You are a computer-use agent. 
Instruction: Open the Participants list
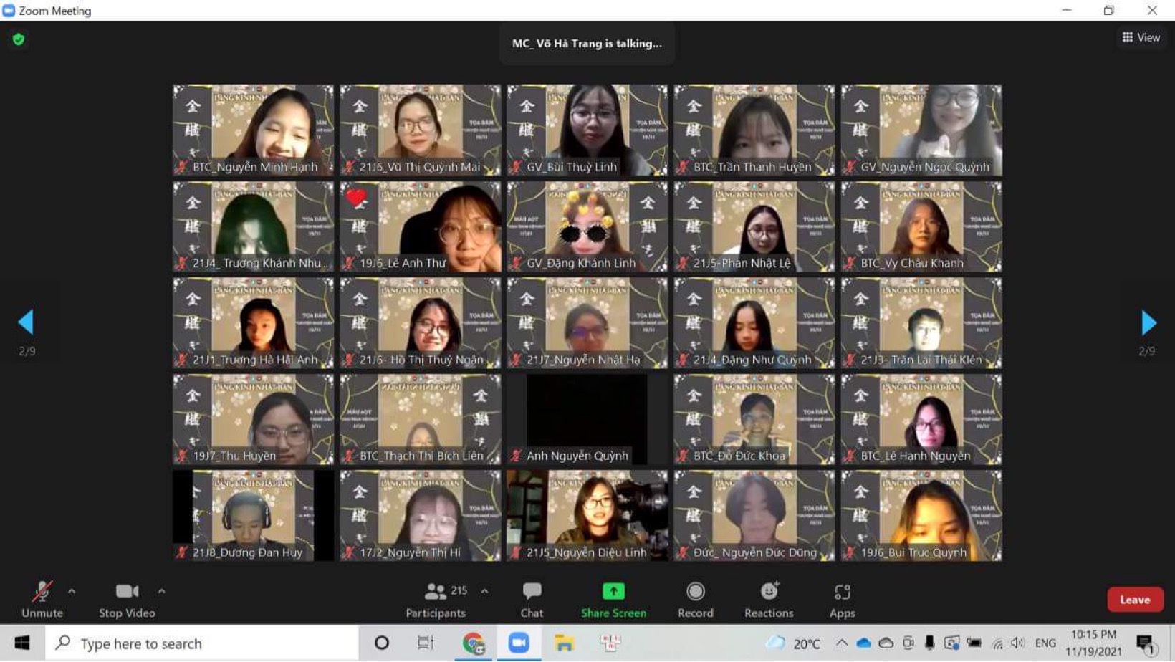[x=436, y=600]
